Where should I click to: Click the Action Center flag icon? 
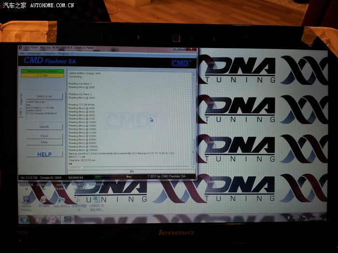pyautogui.click(x=304, y=217)
